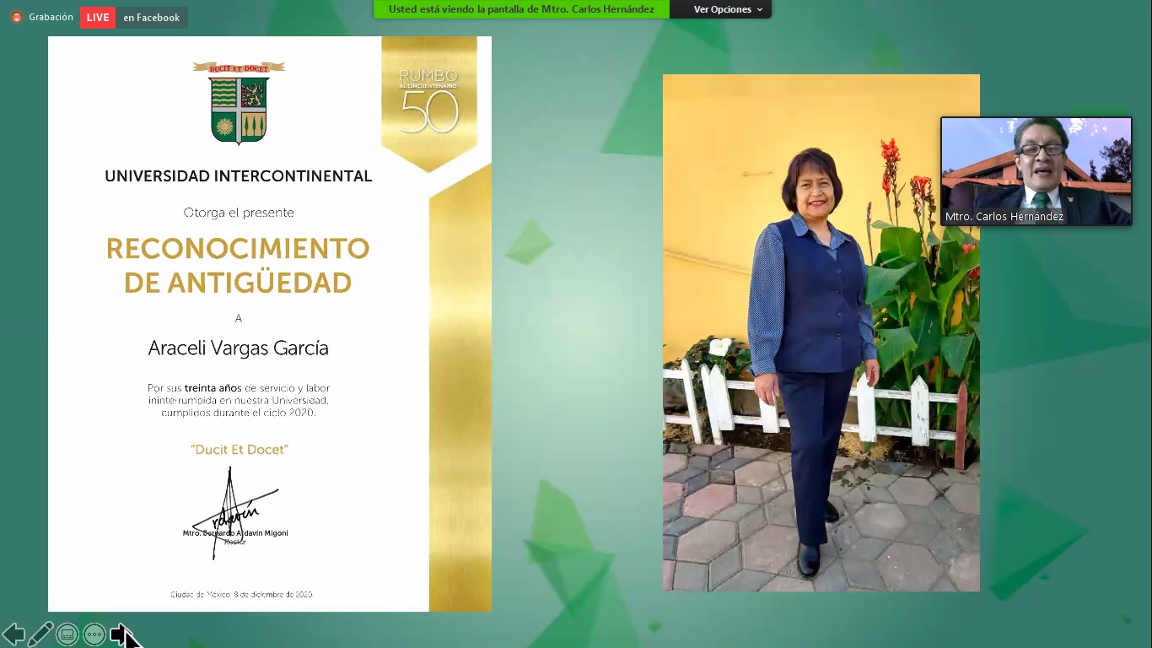Image resolution: width=1152 pixels, height=648 pixels.
Task: Click the university crest logo
Action: pos(239,102)
